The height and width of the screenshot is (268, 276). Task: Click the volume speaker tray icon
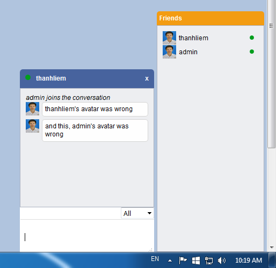[x=222, y=260]
